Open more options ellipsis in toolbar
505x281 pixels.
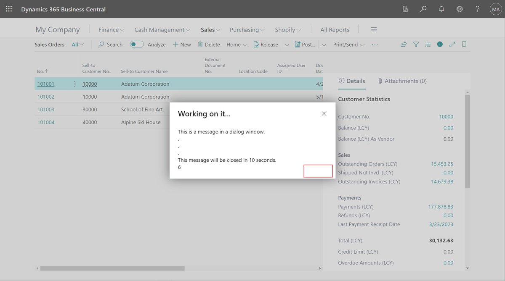pos(375,44)
